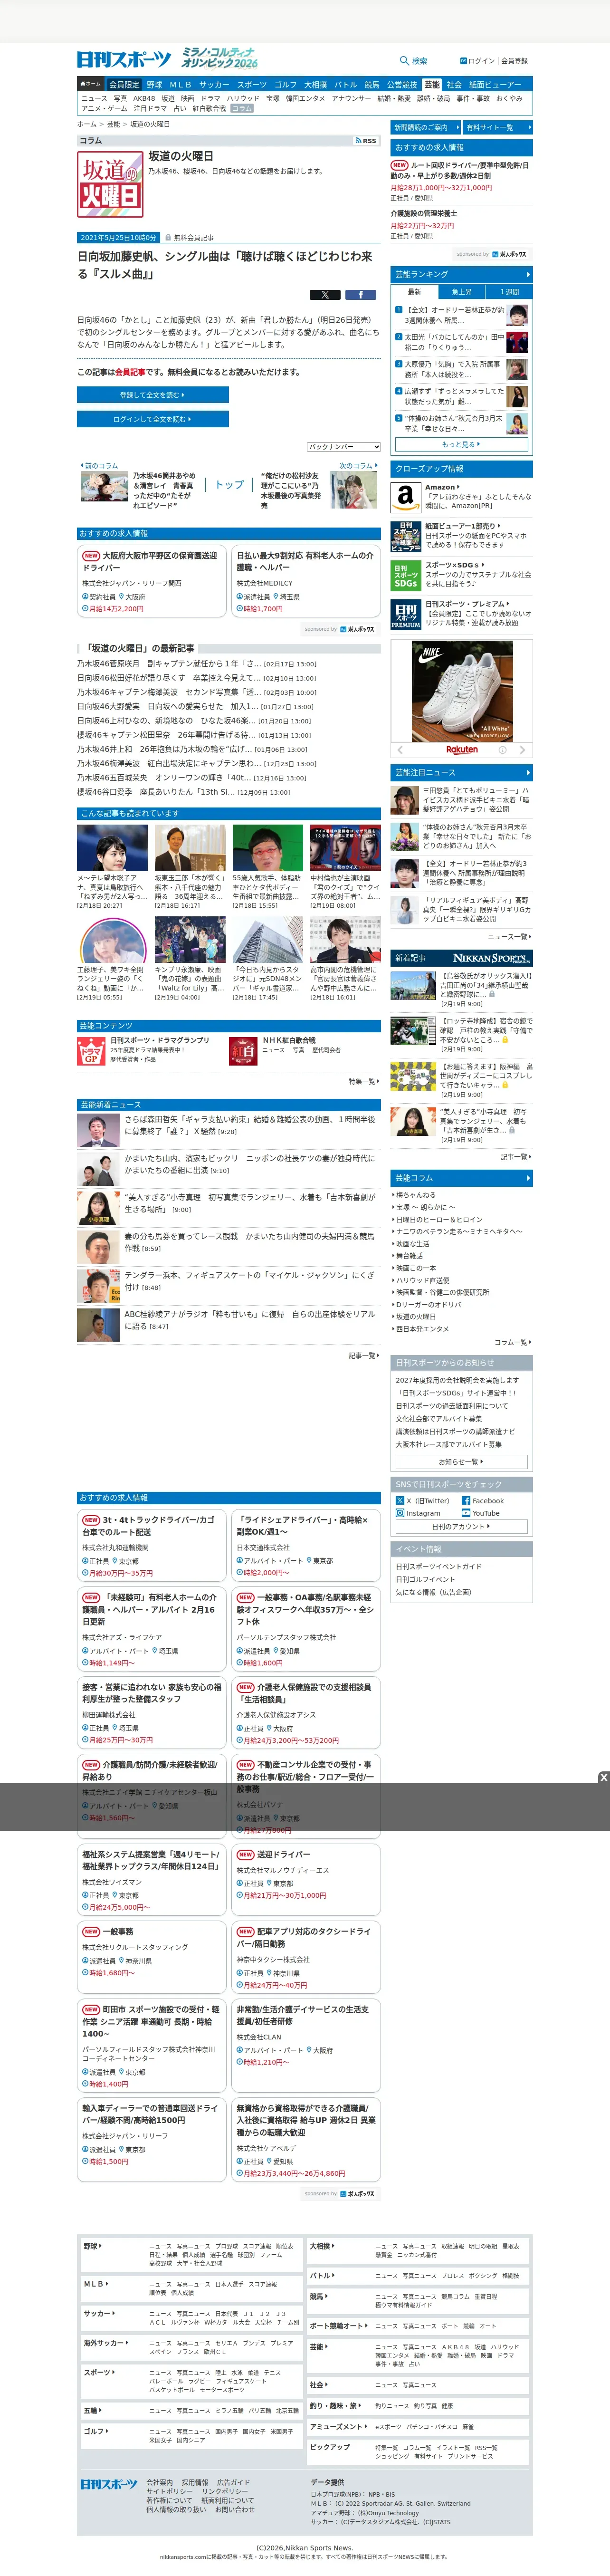Go to 前のコラム previous column link

(99, 466)
